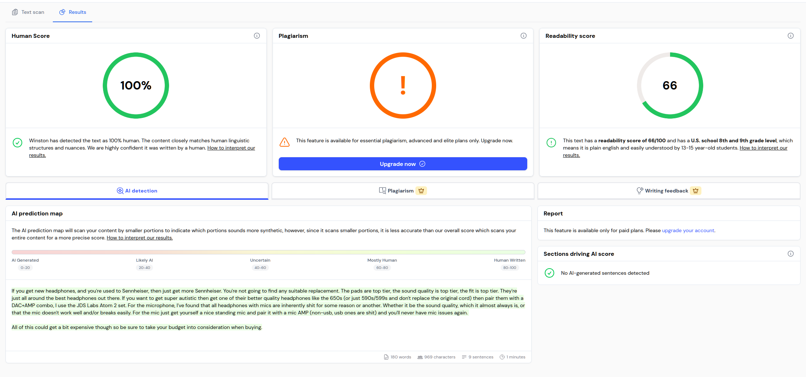Viewport: 806px width, 377px height.
Task: Click the orange plagiarism warning triangle icon
Action: pos(285,142)
